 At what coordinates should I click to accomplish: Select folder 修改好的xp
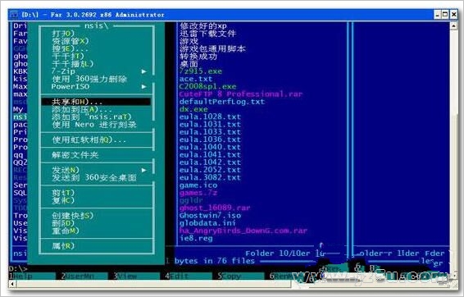pos(203,25)
